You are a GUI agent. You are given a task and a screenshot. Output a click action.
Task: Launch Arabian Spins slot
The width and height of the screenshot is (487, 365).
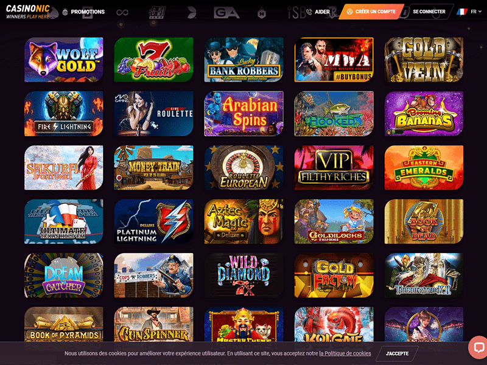click(x=244, y=114)
